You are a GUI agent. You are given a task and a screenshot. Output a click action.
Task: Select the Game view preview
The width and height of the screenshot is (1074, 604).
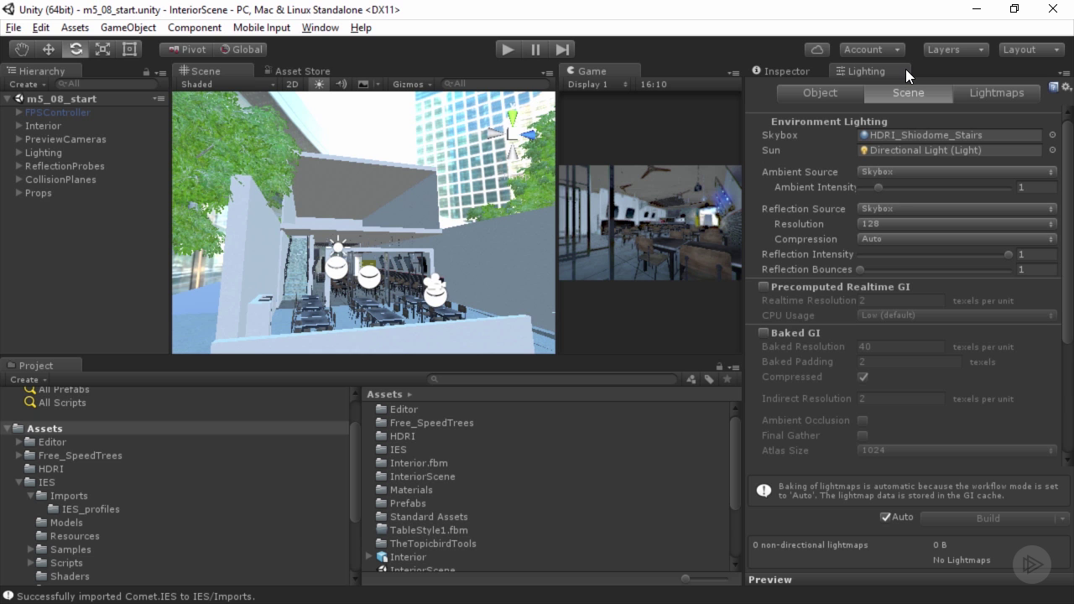[651, 222]
